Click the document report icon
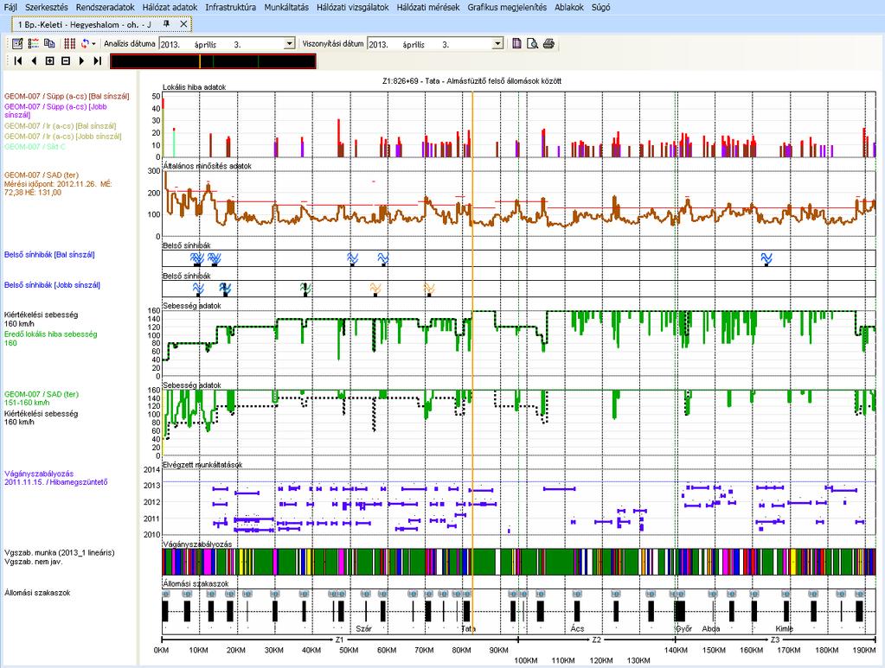The height and width of the screenshot is (668, 885). pyautogui.click(x=516, y=43)
